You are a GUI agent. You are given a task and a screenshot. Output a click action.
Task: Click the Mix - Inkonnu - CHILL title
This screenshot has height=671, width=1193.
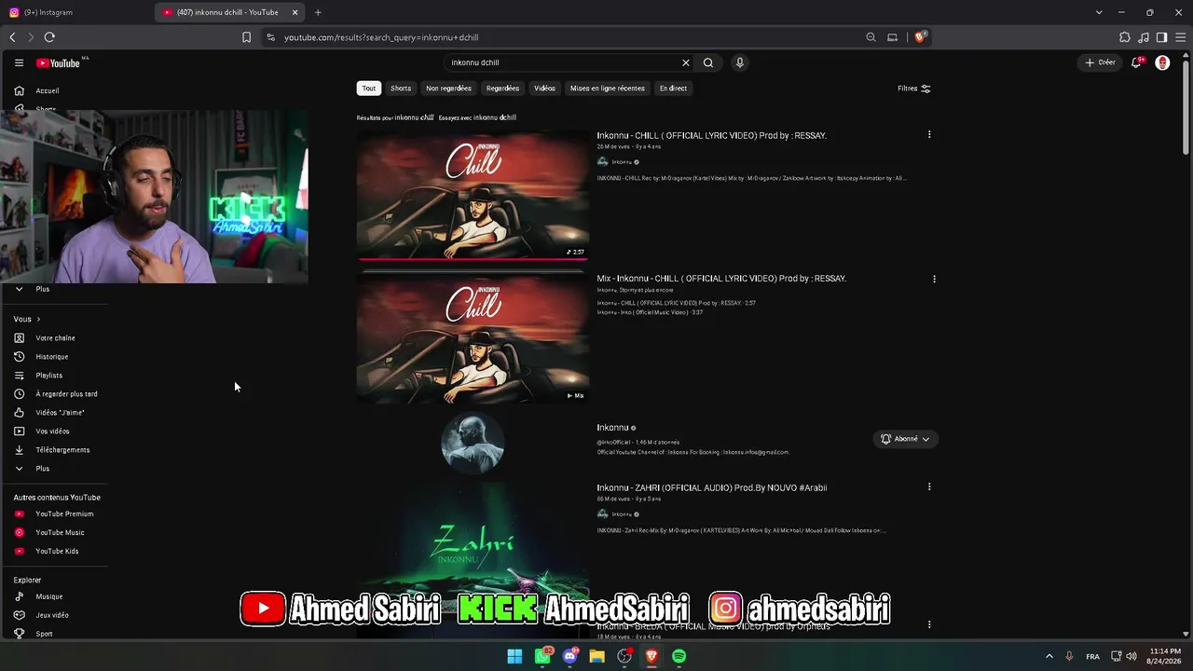point(721,279)
